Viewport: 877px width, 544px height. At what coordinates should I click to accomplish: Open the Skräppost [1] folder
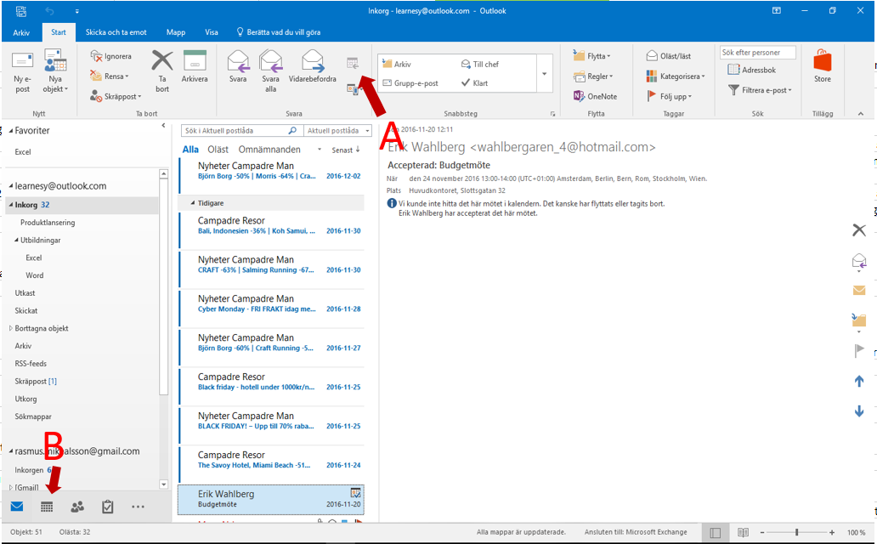coord(36,381)
